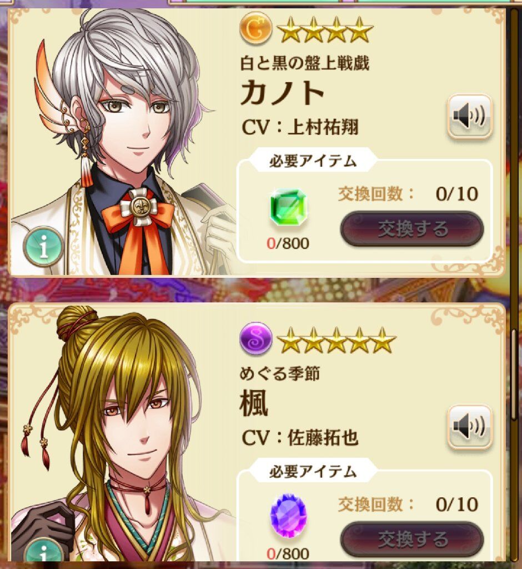The image size is (522, 569).
Task: Tap the green emerald required item icon
Action: [288, 208]
